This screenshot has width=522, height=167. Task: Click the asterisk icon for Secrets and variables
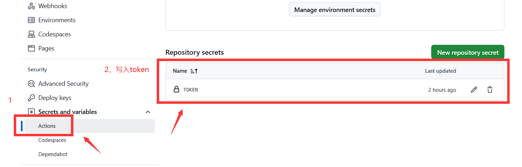click(x=31, y=112)
